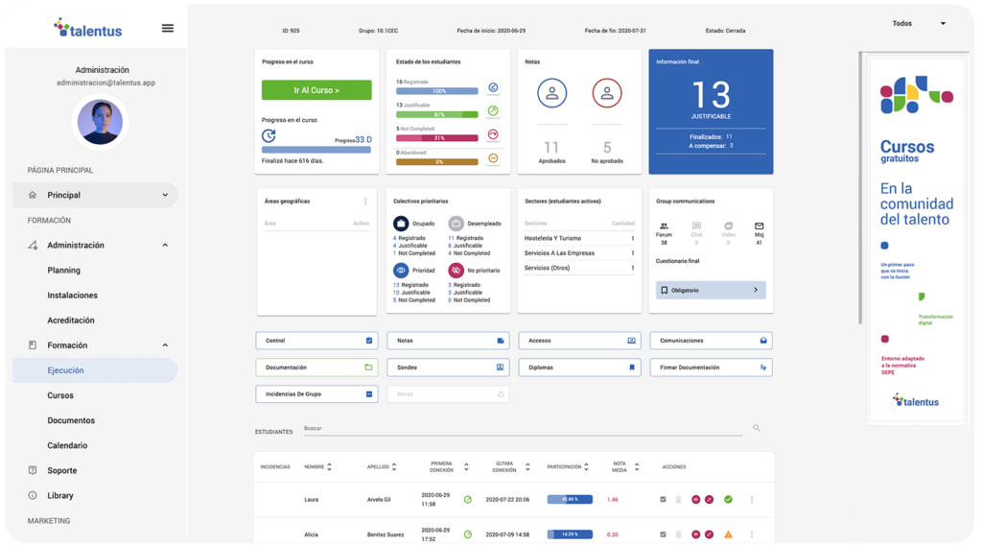Click the user avatar photo
The image size is (982, 545).
(100, 122)
